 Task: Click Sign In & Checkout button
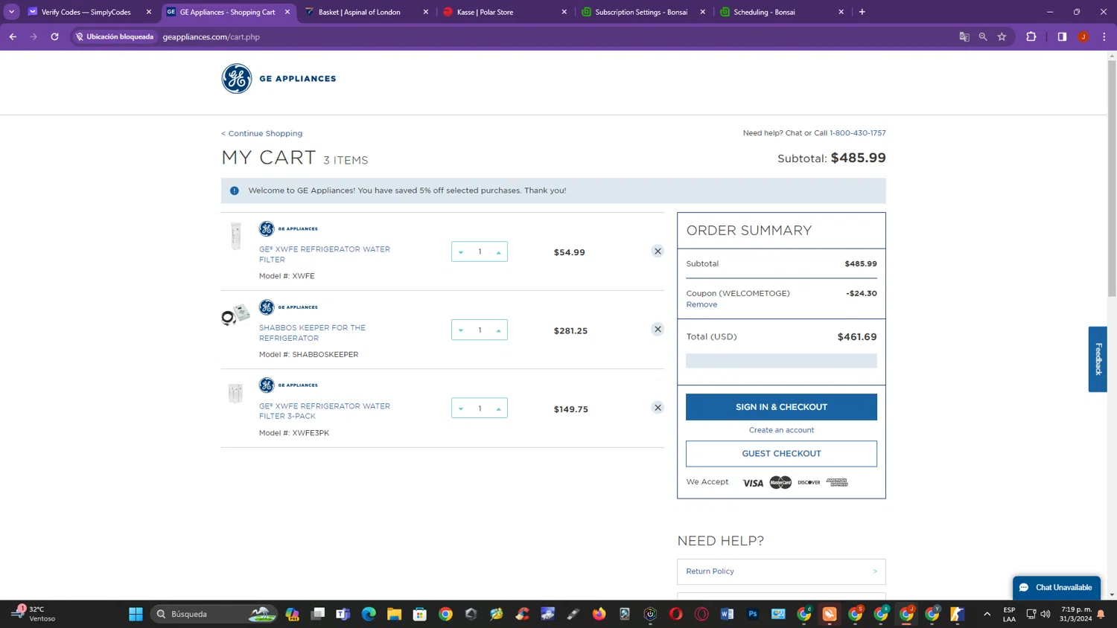click(x=781, y=407)
